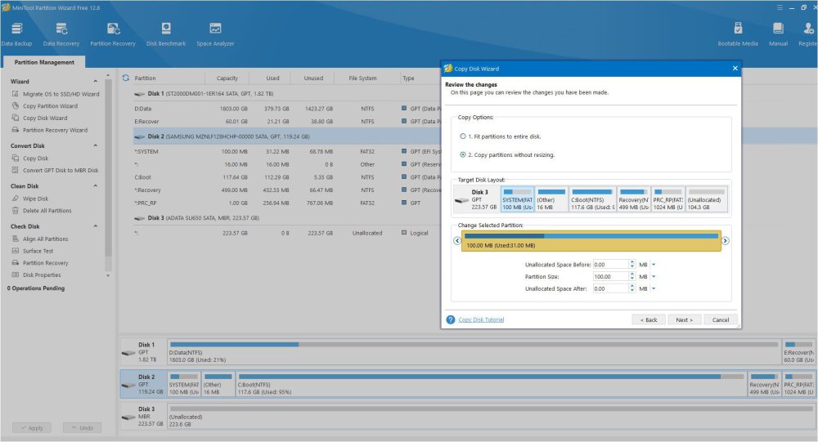Open unit dropdown for Unallocated Space After
The height and width of the screenshot is (442, 818).
pos(654,289)
